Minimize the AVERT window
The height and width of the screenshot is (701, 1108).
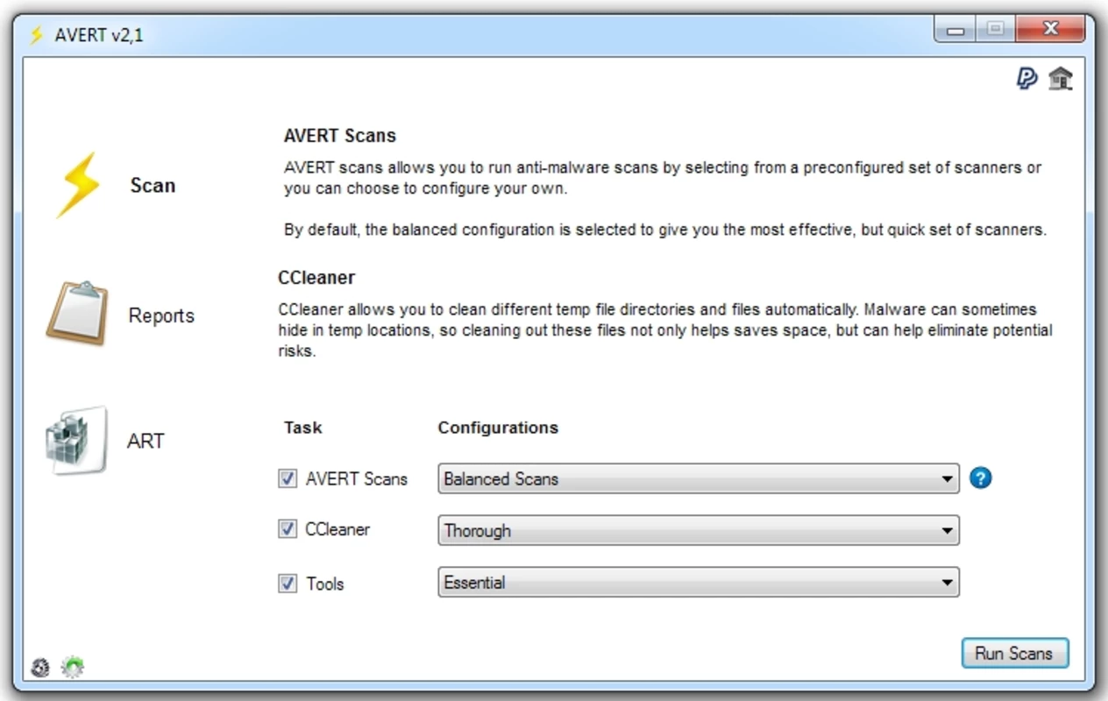pyautogui.click(x=955, y=31)
